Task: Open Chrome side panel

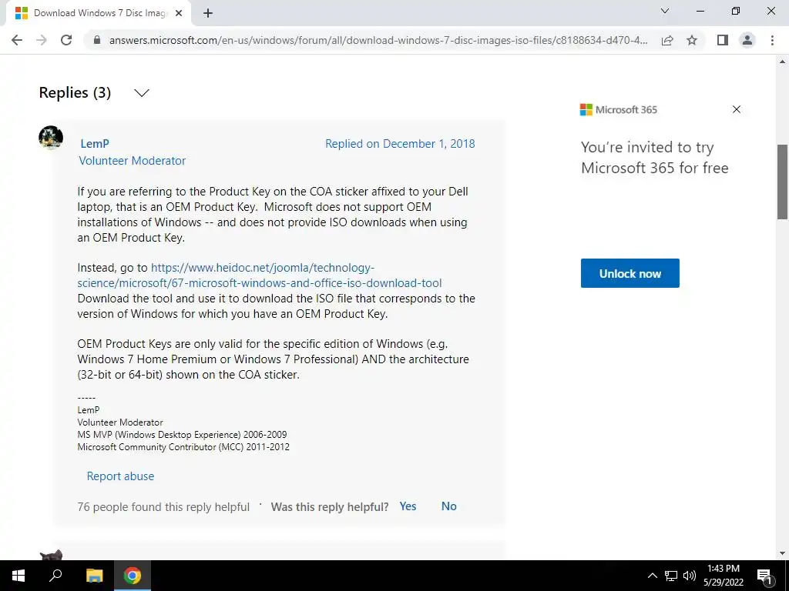Action: click(x=723, y=40)
